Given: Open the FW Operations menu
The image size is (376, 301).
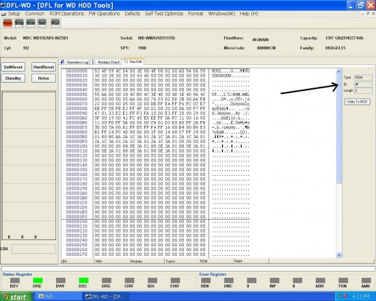Looking at the screenshot, I should (x=104, y=14).
